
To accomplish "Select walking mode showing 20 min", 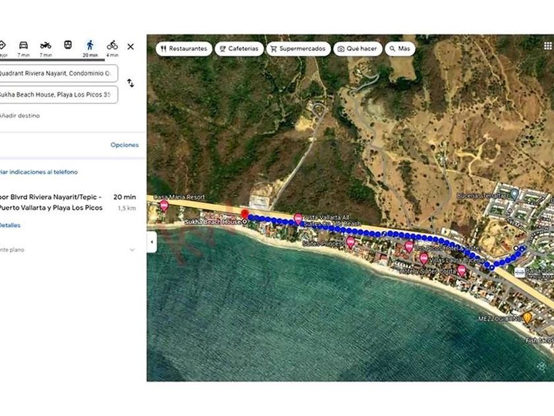I will [x=90, y=46].
